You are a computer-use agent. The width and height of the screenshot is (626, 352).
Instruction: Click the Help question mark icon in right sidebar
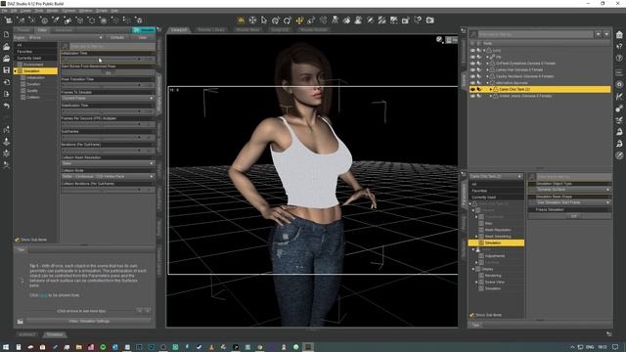619,58
